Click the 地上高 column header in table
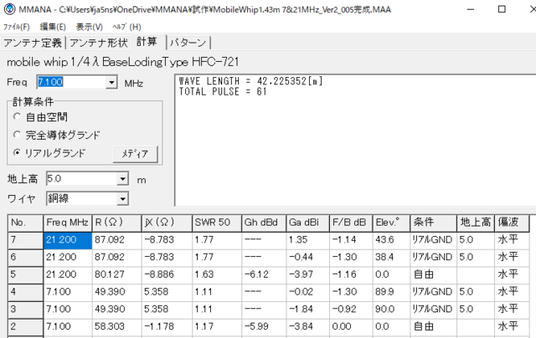The image size is (536, 338). pyautogui.click(x=476, y=223)
